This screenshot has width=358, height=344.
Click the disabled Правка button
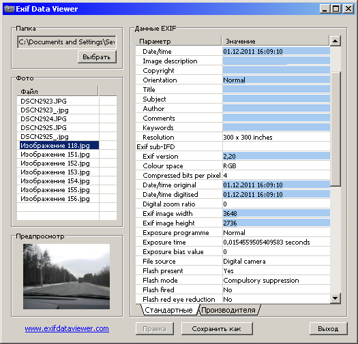coord(154,329)
